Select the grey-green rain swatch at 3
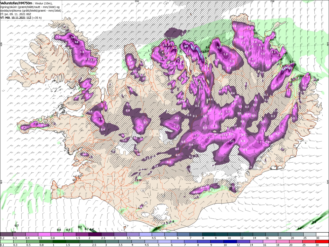This screenshot has height=247, width=329. 112,242
